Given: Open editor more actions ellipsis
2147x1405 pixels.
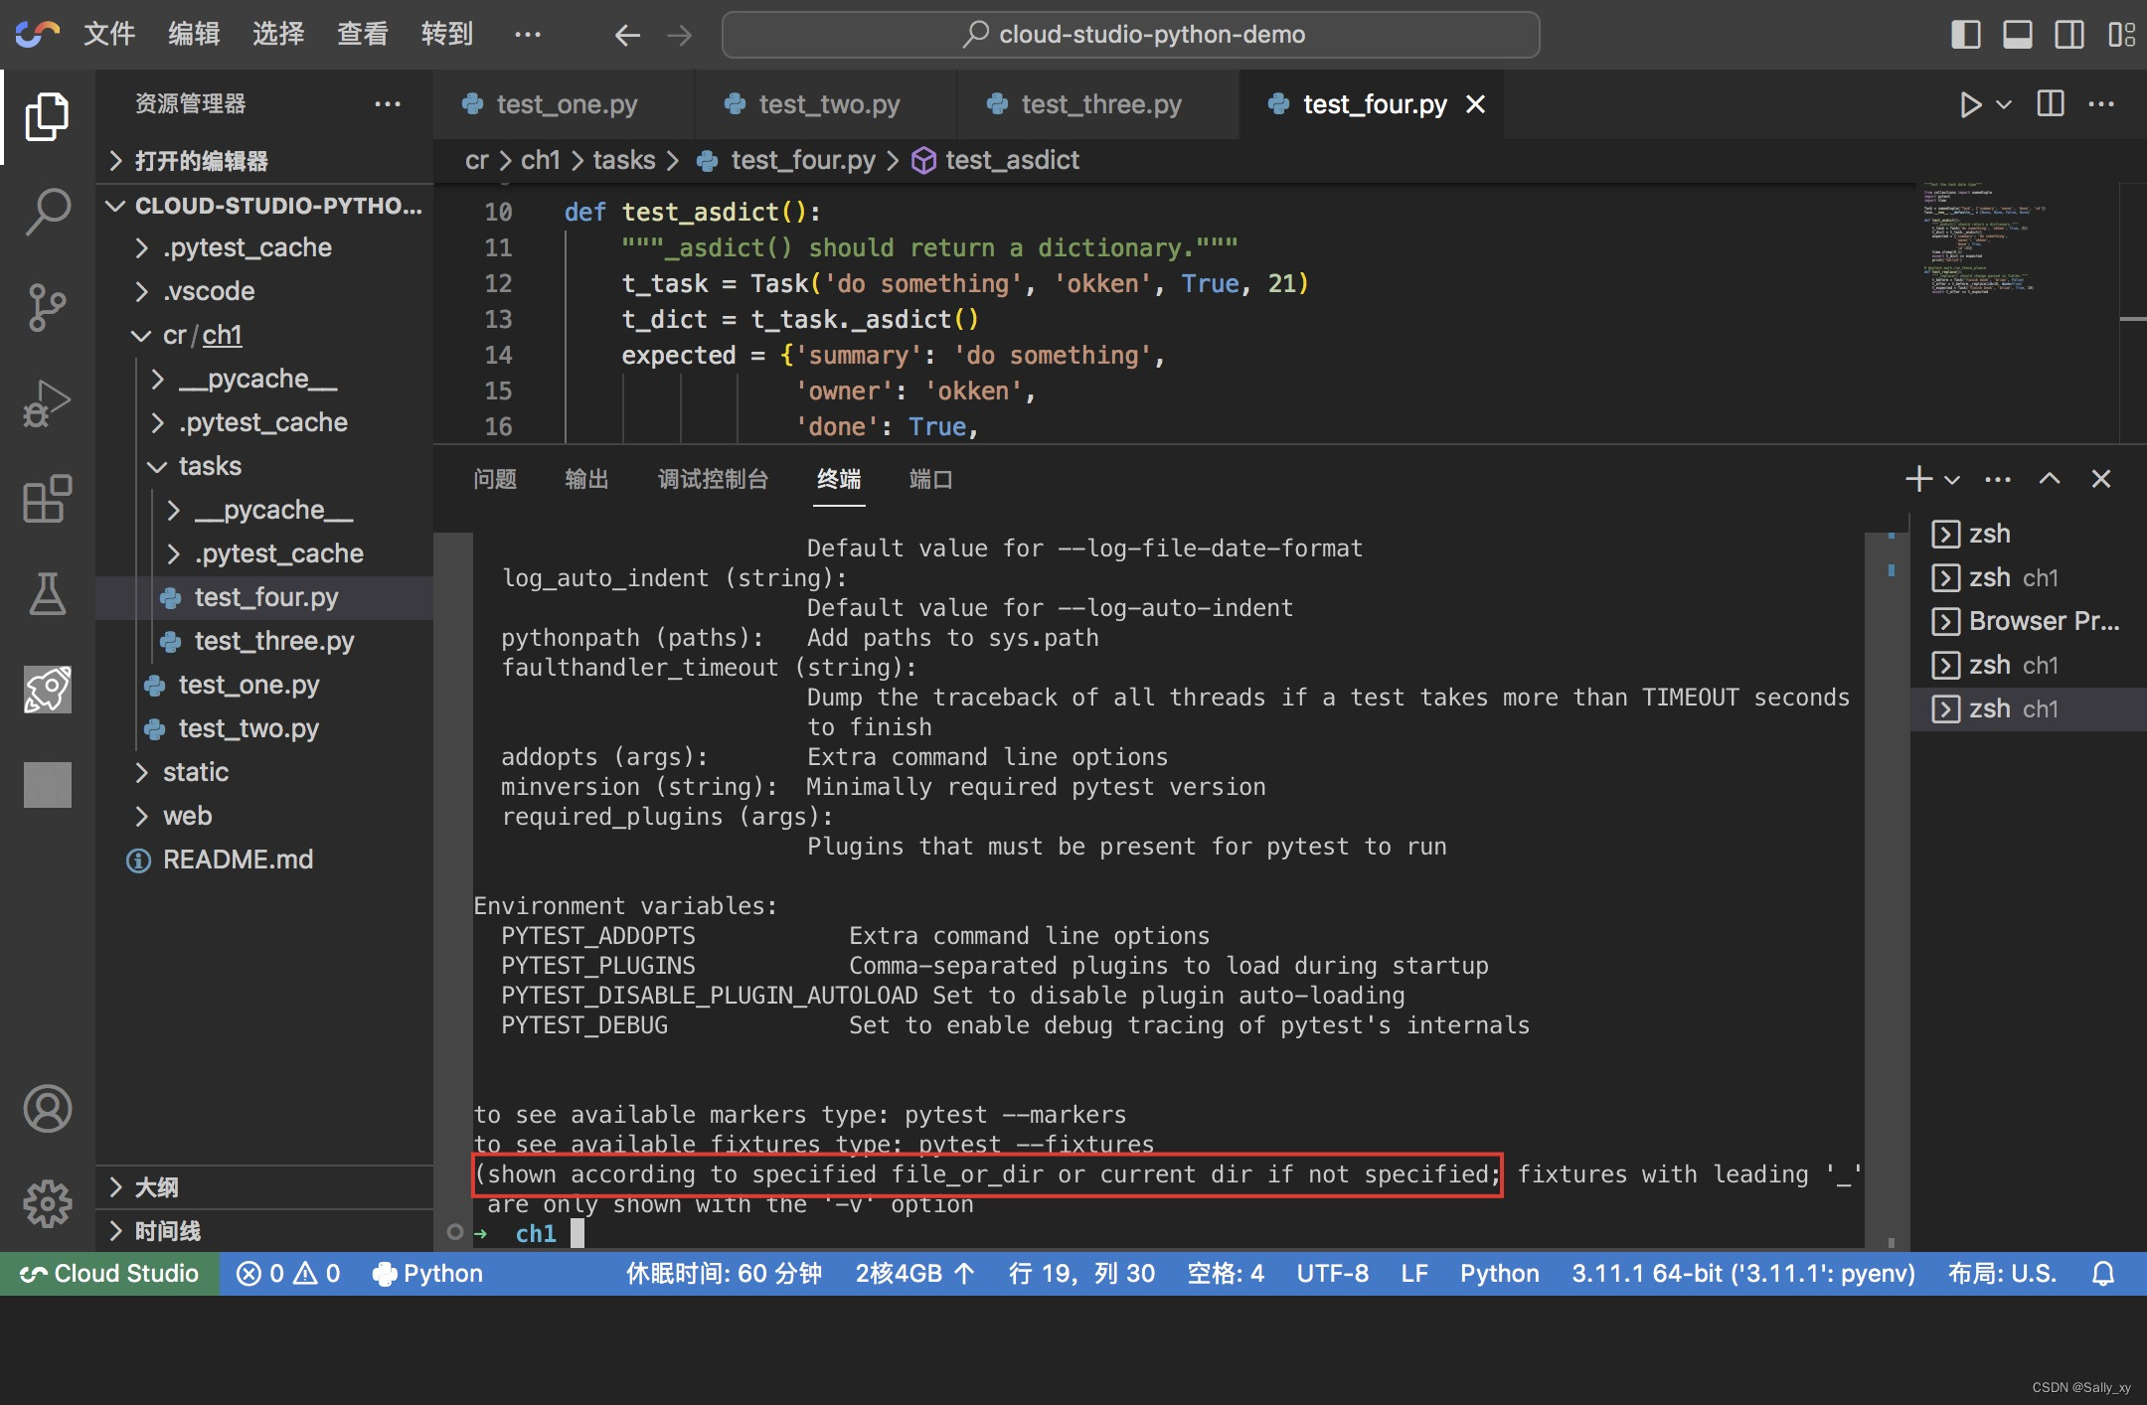Looking at the screenshot, I should point(2101,103).
